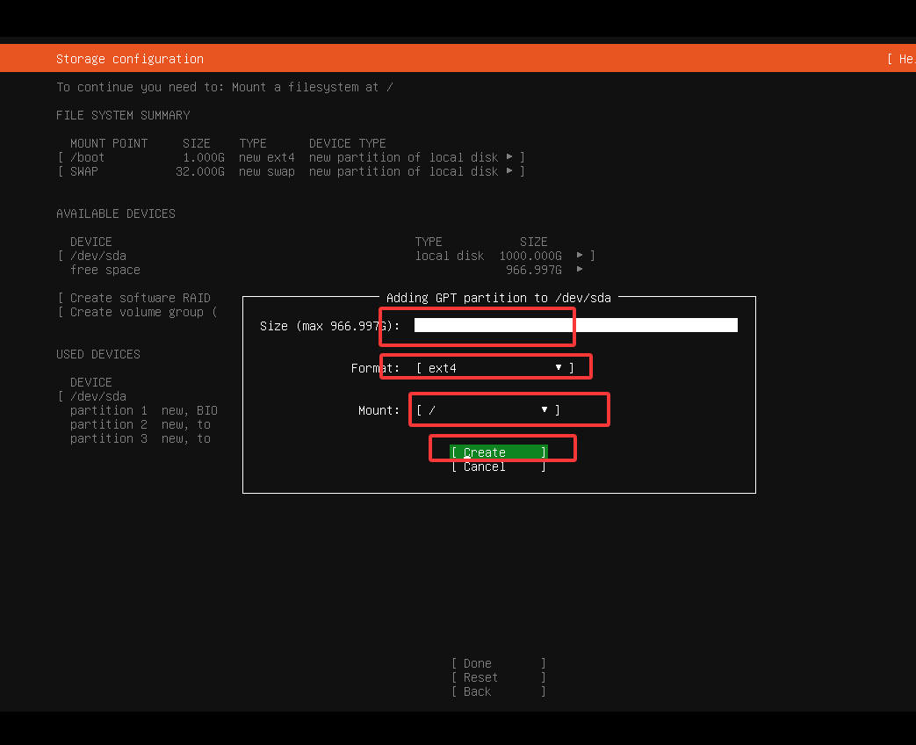Click the Create button in the dialog
This screenshot has width=916, height=745.
point(497,452)
